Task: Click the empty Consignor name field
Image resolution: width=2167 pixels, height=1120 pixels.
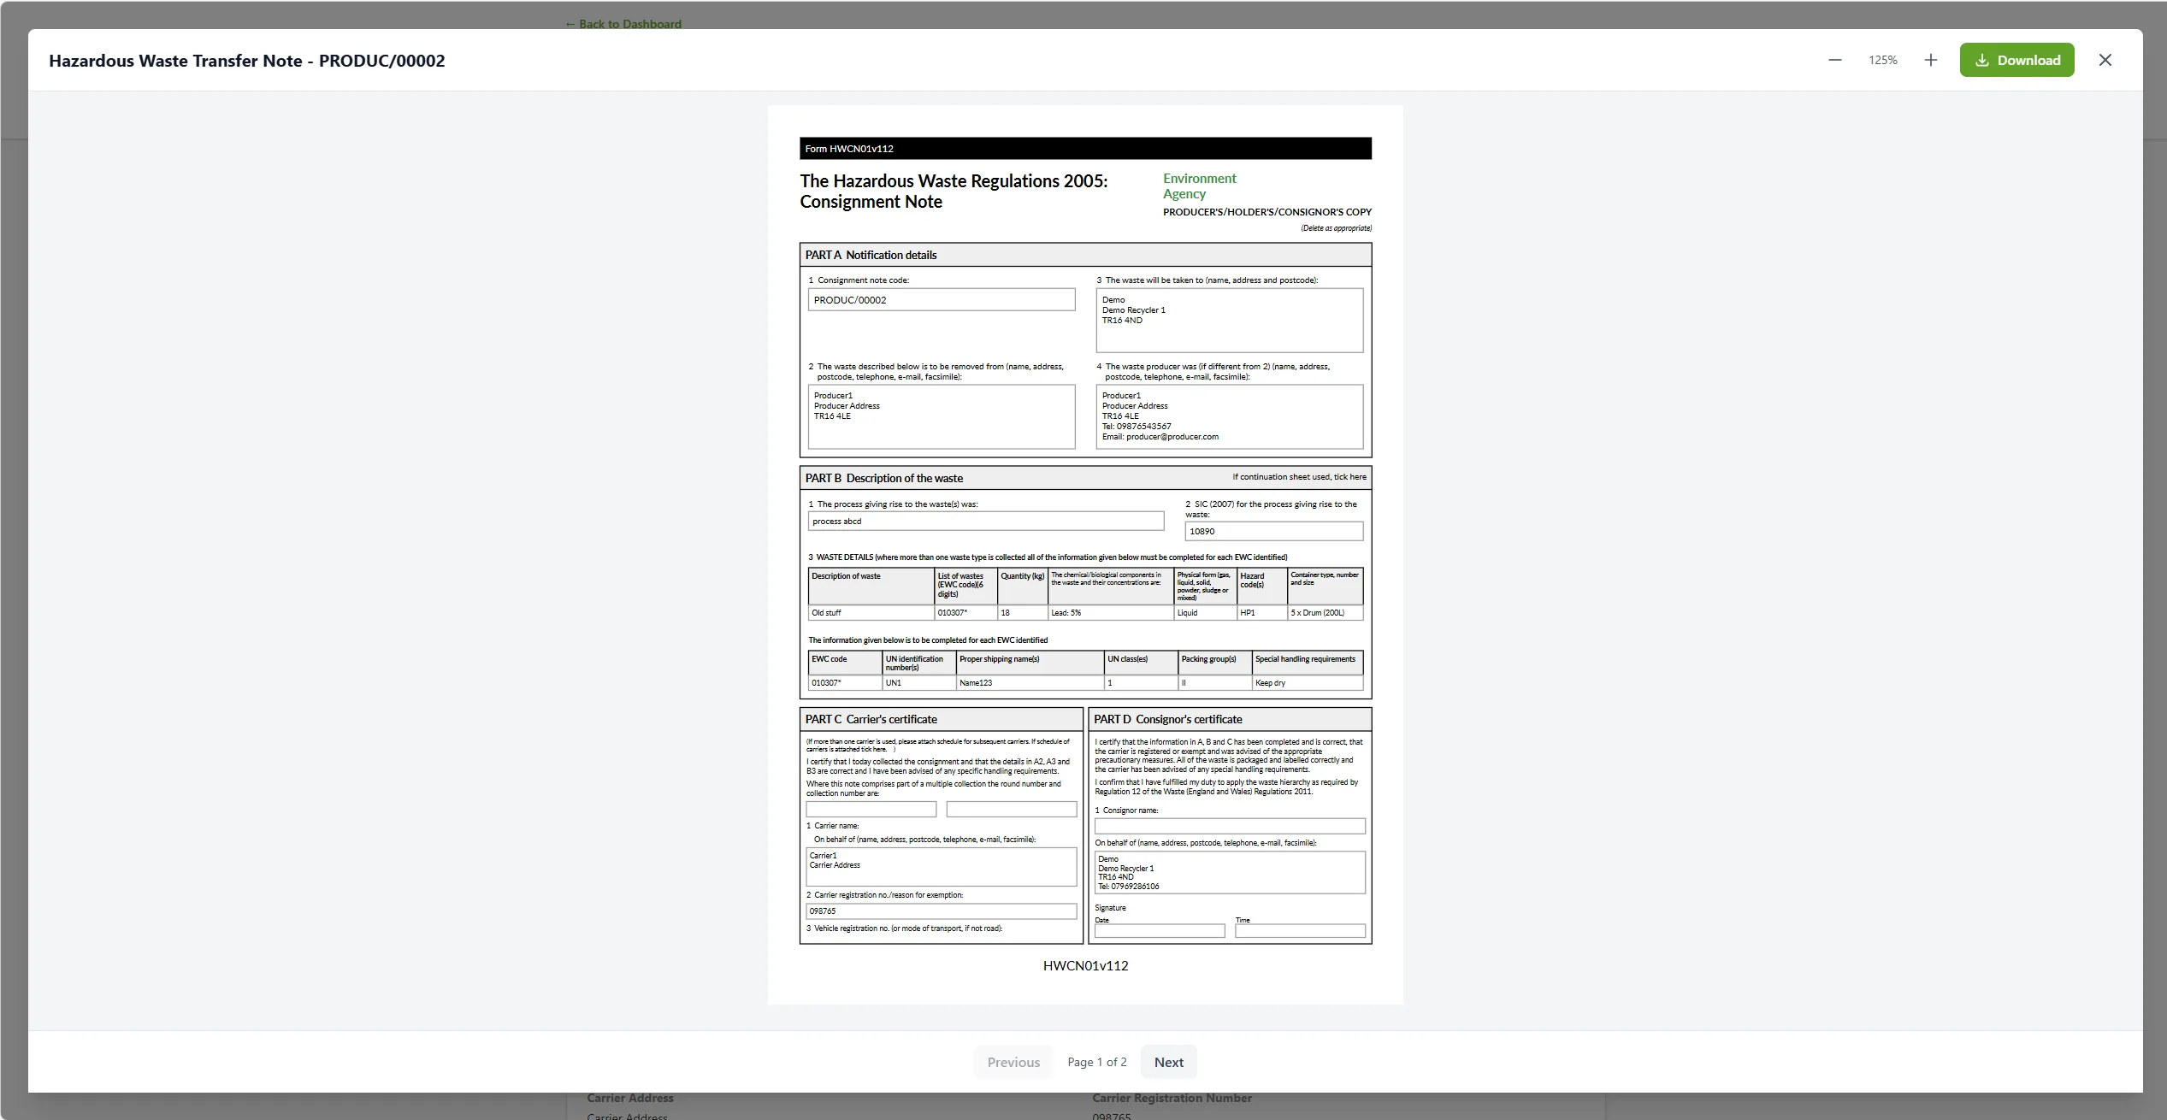Action: pyautogui.click(x=1230, y=826)
